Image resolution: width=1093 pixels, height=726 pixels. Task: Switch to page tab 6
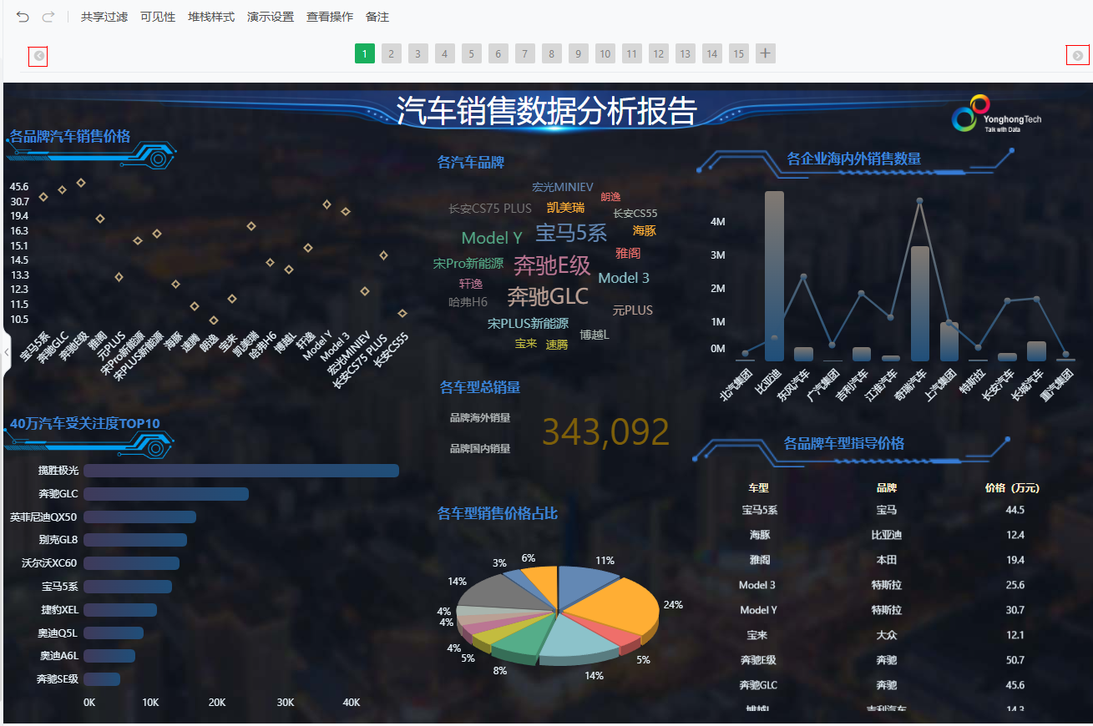pyautogui.click(x=498, y=54)
